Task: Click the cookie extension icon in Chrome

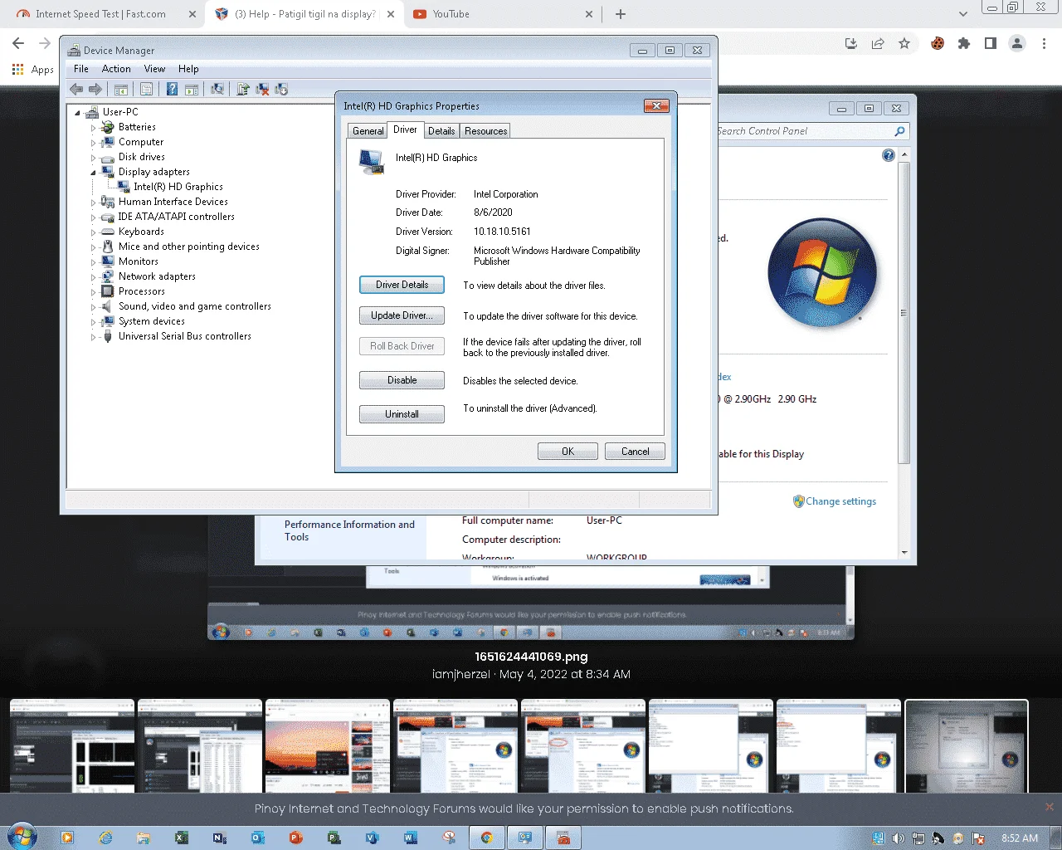Action: (x=938, y=43)
